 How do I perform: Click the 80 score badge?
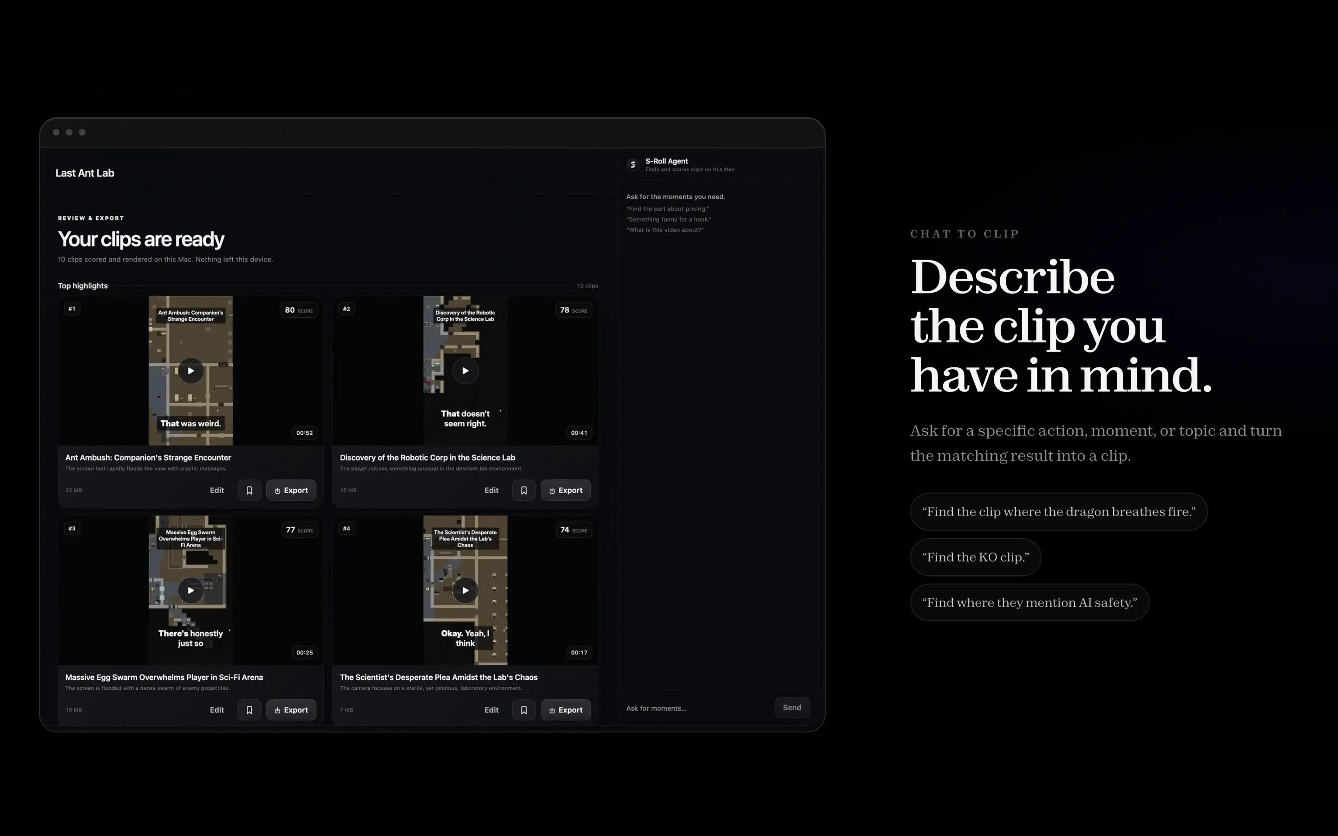click(299, 310)
